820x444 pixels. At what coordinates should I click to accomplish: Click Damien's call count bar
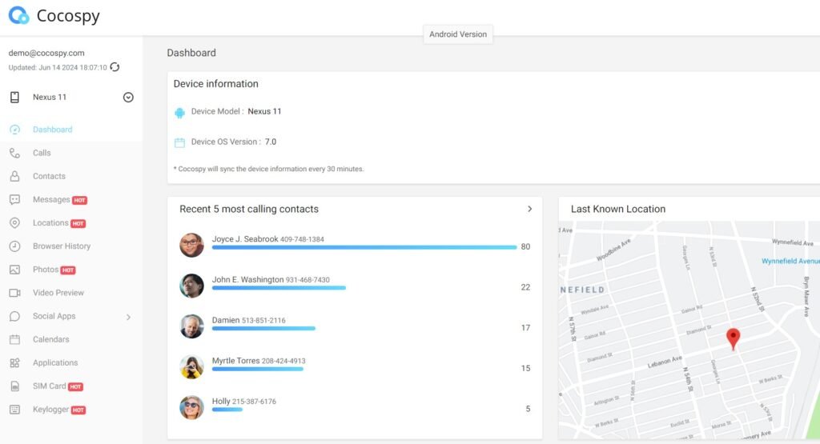tap(263, 329)
